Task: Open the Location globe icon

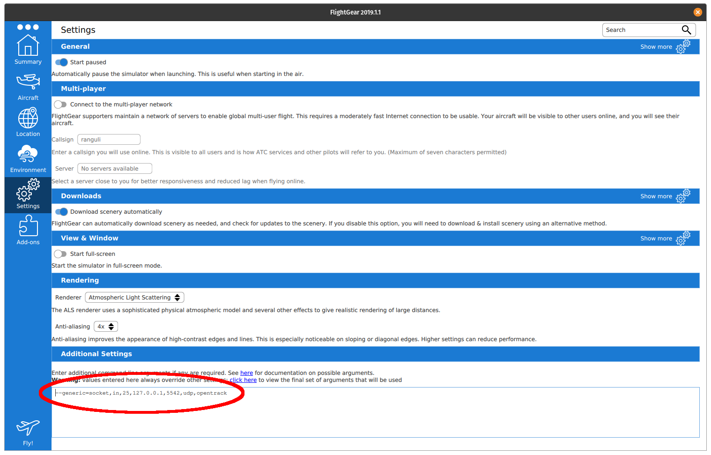Action: [x=28, y=118]
